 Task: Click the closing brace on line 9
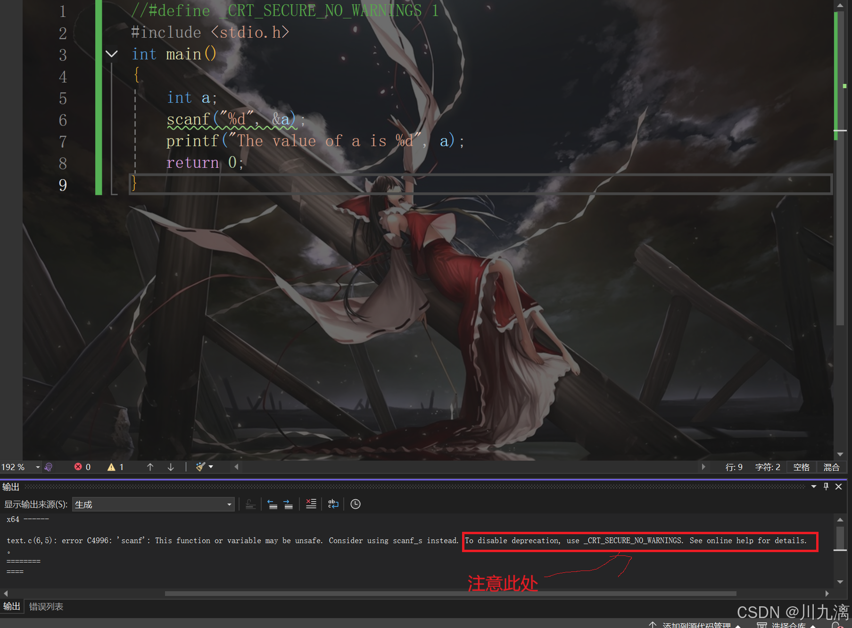click(134, 183)
